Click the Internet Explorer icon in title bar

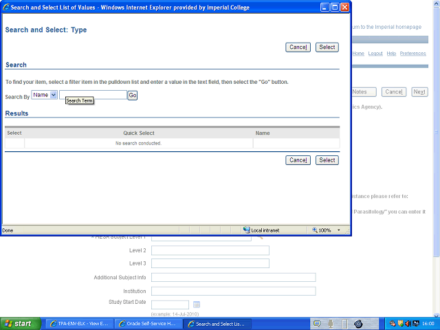click(6, 7)
